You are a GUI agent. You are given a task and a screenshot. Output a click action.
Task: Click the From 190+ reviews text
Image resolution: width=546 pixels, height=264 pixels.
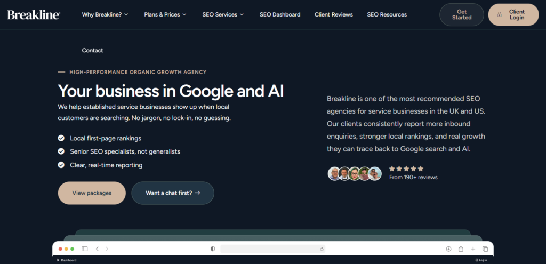[x=413, y=177]
